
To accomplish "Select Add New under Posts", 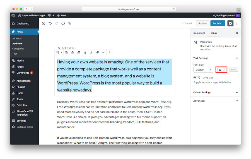I will [17, 44].
